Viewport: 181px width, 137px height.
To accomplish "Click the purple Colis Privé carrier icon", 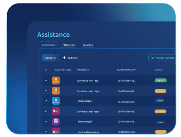I will (x=56, y=122).
